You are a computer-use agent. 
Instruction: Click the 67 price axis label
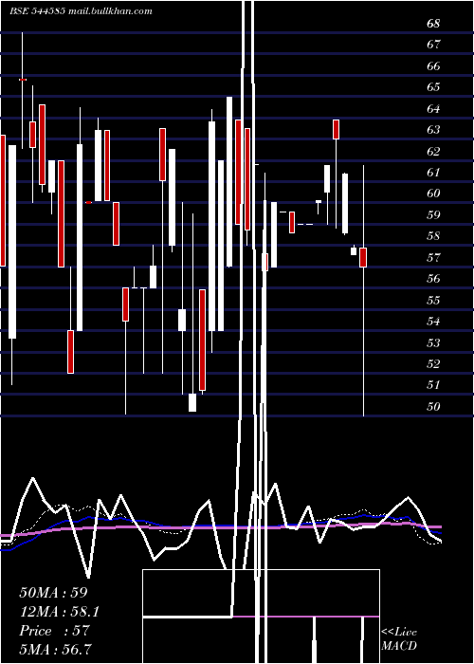click(433, 44)
